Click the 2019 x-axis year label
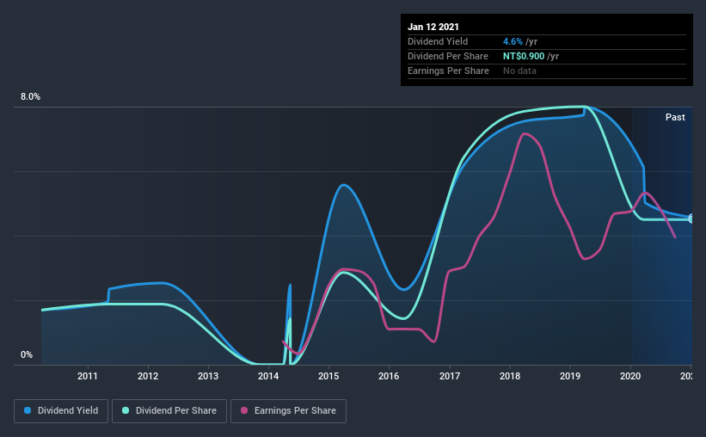The image size is (706, 437). 570,376
